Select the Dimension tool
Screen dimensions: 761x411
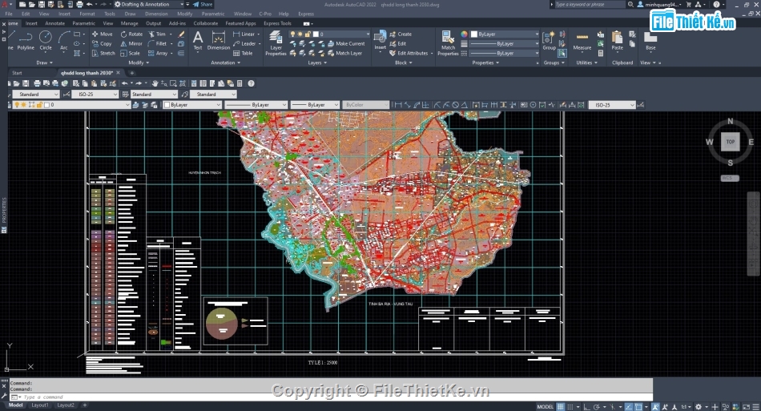tap(219, 41)
